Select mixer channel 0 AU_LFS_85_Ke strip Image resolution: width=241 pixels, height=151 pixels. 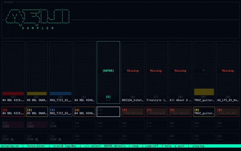(x=228, y=72)
